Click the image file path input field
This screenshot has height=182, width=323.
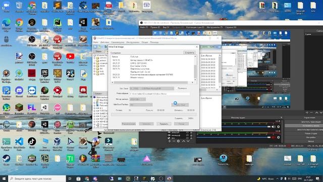[159, 94]
